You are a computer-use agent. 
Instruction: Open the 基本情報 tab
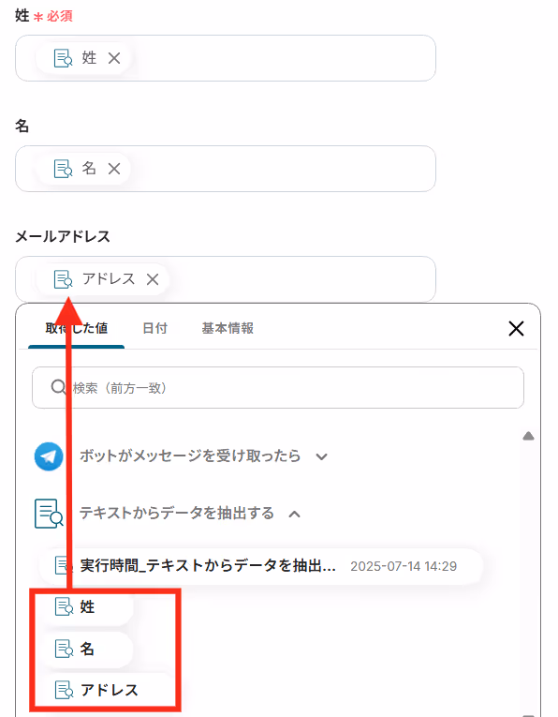[x=228, y=328]
